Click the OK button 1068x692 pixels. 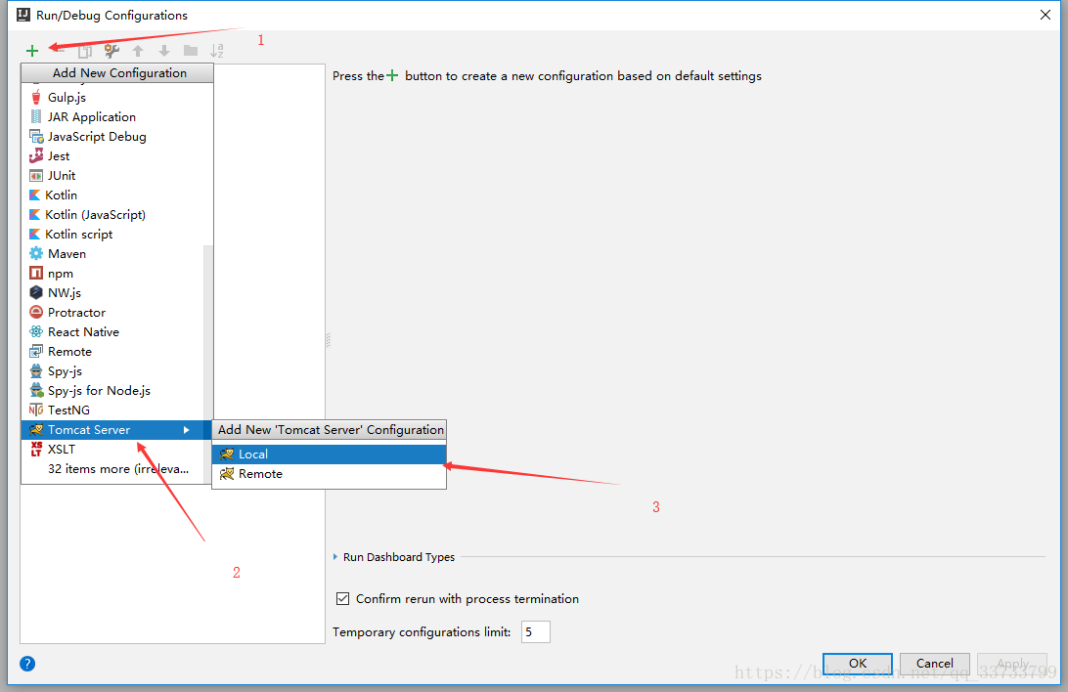pos(858,664)
